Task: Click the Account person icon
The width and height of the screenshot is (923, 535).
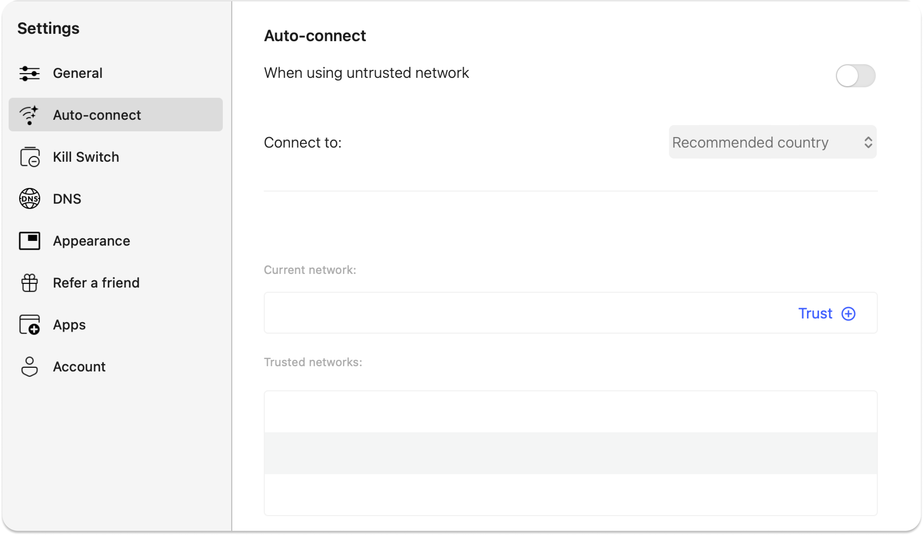Action: pyautogui.click(x=29, y=367)
